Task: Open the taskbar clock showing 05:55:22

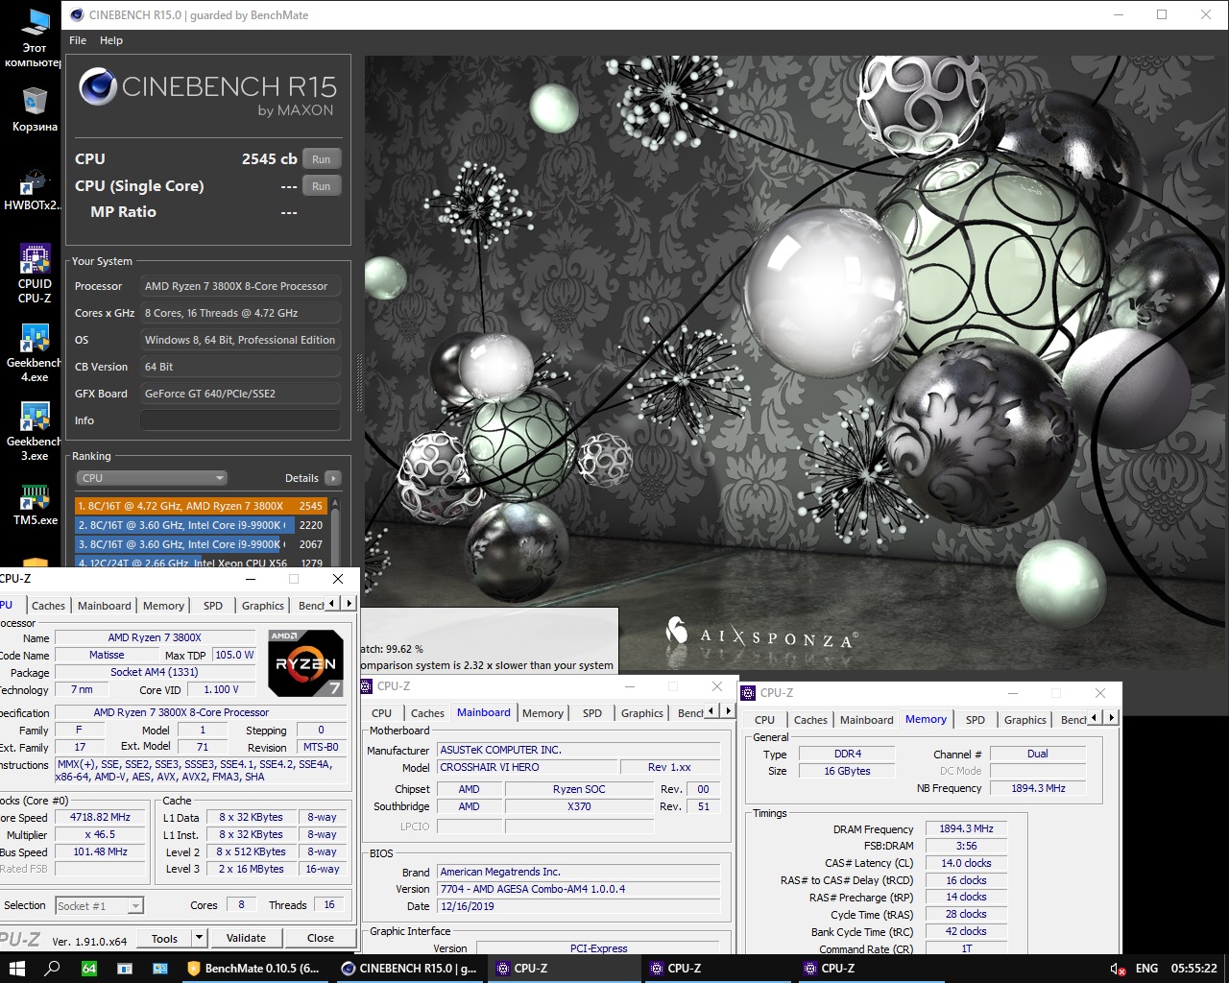Action: [1193, 969]
